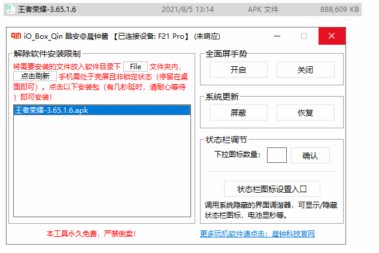Visit the 晨钟科技官网 link
379x253 pixels.
(257, 233)
